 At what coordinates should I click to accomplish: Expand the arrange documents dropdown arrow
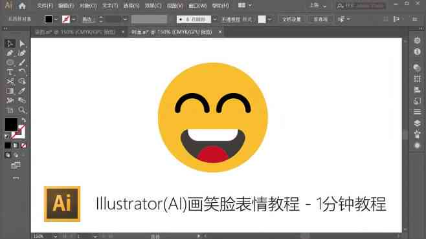(x=250, y=5)
